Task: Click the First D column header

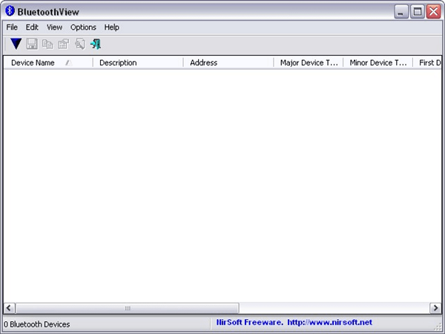Action: pyautogui.click(x=427, y=62)
